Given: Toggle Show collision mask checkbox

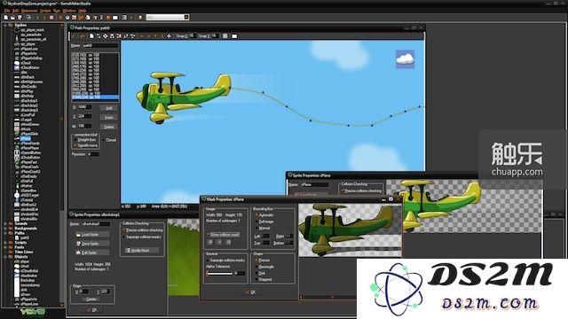Looking at the screenshot, I should [224, 235].
